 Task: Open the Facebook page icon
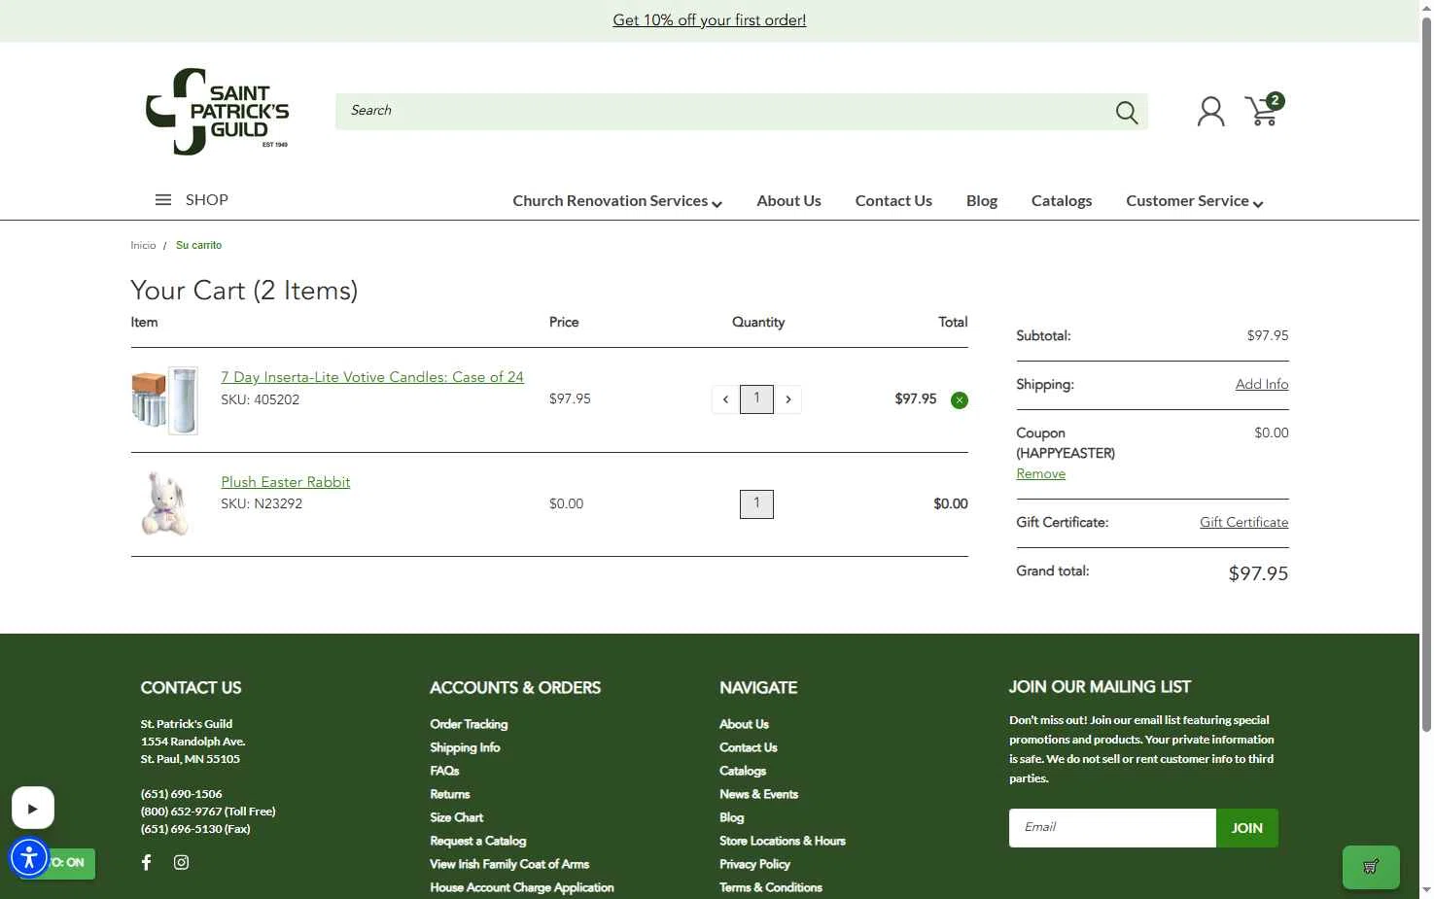point(147,862)
